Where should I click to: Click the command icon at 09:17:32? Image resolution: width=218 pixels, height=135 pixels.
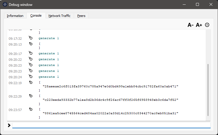(x=31, y=38)
